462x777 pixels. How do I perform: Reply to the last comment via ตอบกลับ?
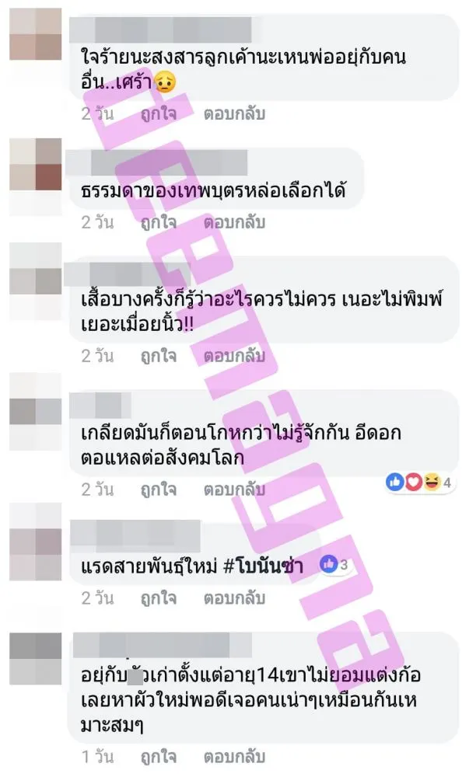point(234,757)
